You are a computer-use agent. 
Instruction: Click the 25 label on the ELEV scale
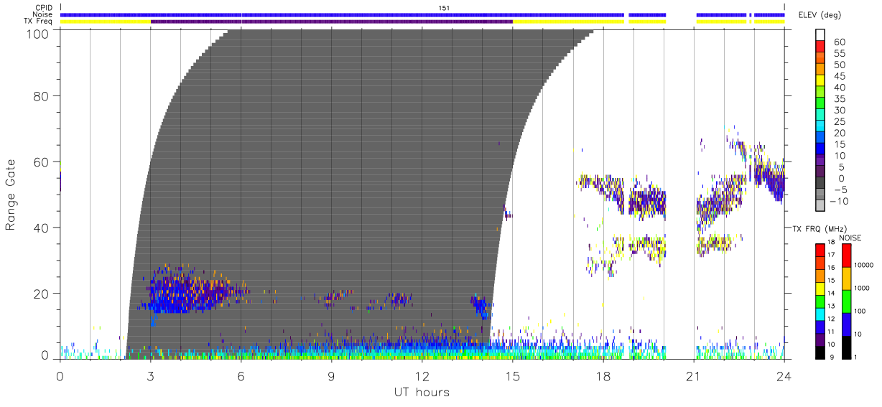tap(840, 122)
